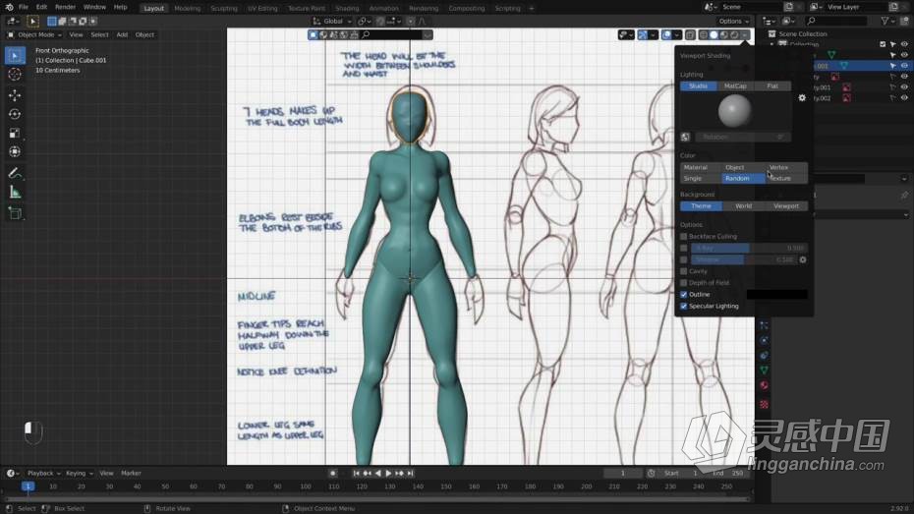Open the Render menu
Image resolution: width=914 pixels, height=514 pixels.
click(x=65, y=8)
